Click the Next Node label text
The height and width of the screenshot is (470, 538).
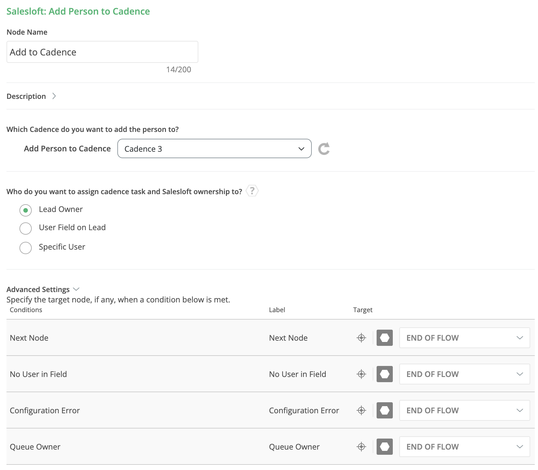(288, 338)
